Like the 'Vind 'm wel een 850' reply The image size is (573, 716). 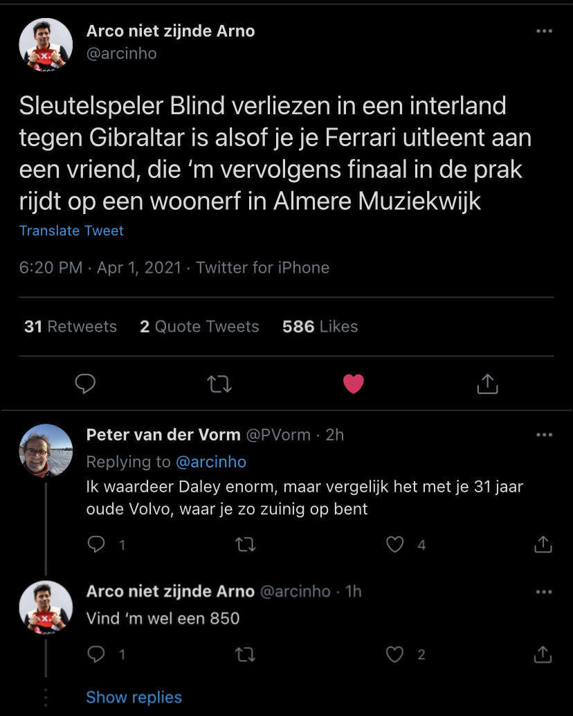[394, 654]
